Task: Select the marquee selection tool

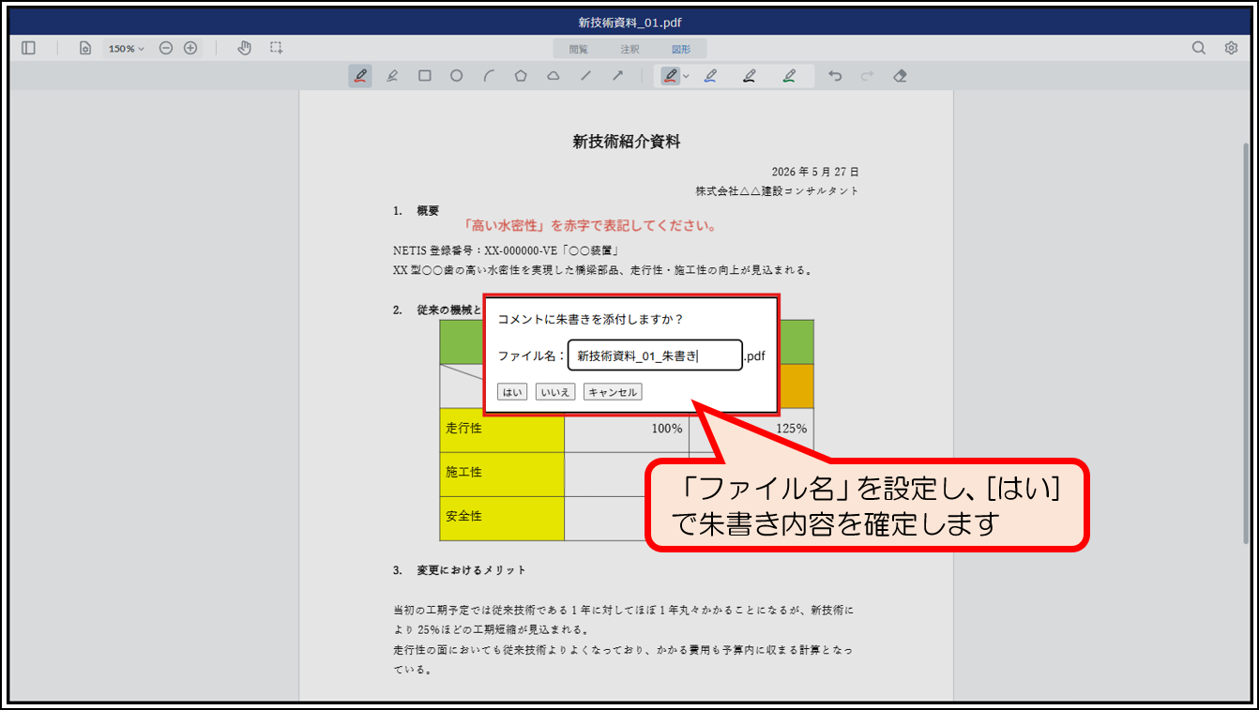Action: tap(276, 48)
